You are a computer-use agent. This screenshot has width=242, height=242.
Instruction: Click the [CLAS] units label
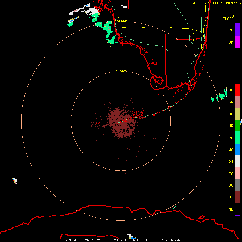coord(227,19)
